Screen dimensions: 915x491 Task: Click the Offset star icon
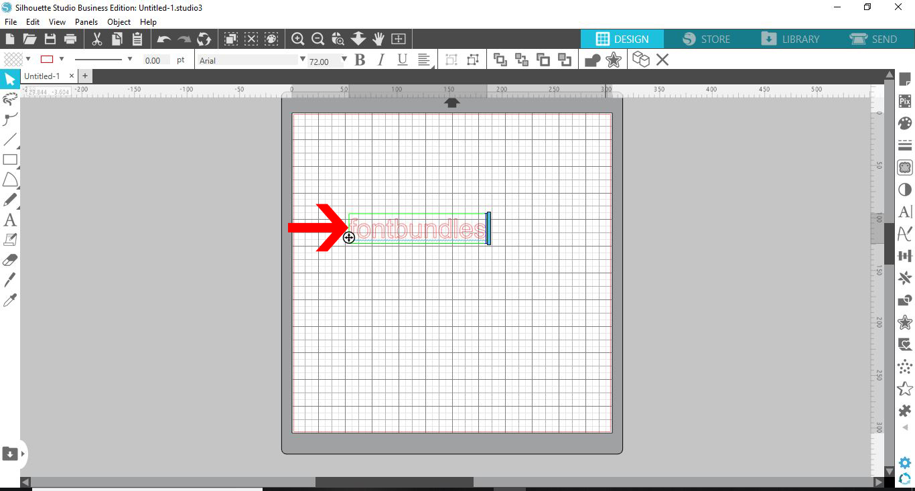click(x=614, y=60)
